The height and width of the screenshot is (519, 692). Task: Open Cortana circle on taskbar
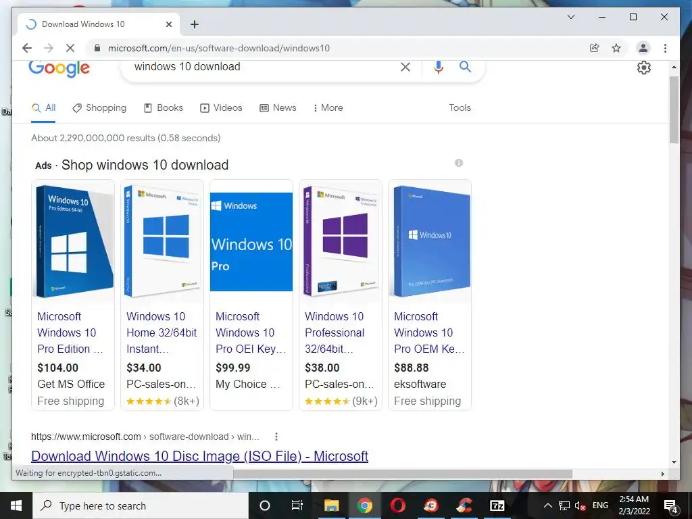point(265,505)
